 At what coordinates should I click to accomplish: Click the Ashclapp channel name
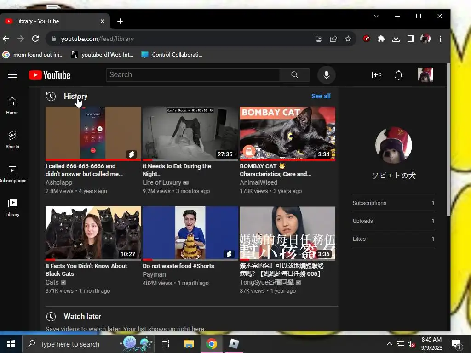(59, 182)
